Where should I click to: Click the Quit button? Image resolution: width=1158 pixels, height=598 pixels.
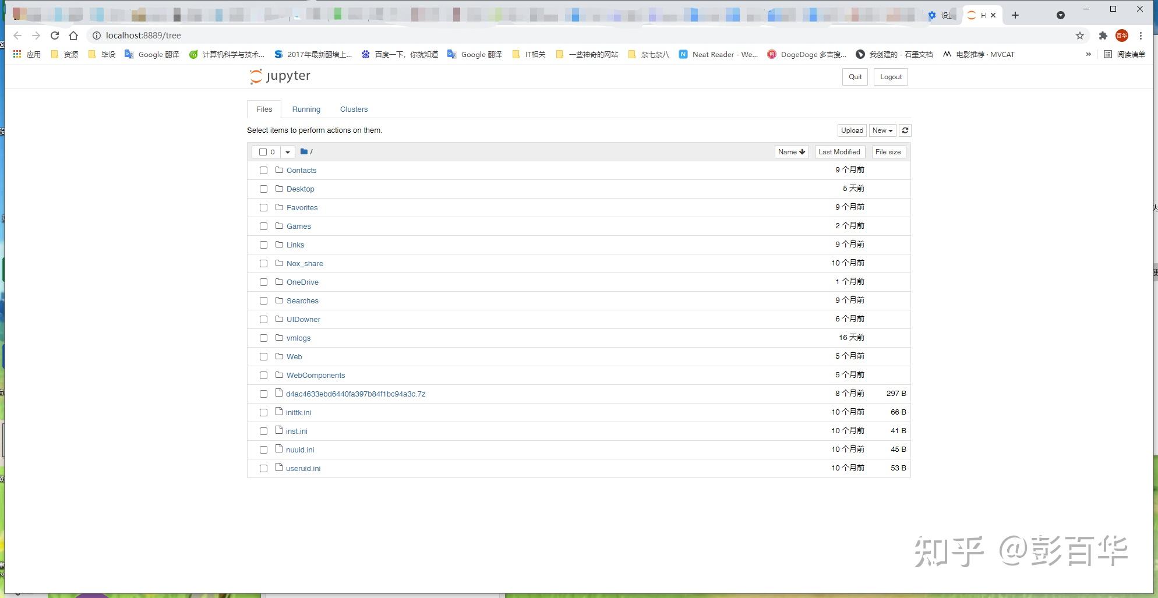click(x=855, y=77)
